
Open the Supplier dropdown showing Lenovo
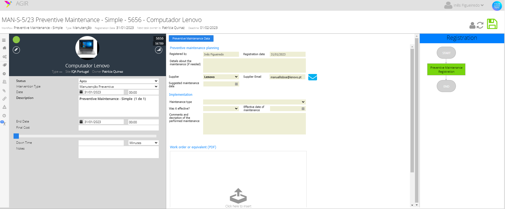tap(221, 77)
